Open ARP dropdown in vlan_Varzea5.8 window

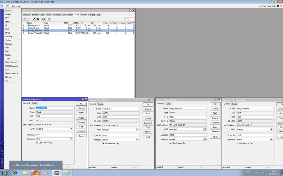272,130
